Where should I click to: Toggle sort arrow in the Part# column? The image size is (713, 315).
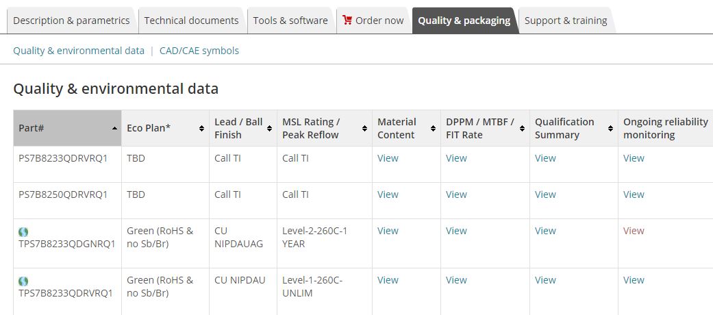[x=114, y=129]
